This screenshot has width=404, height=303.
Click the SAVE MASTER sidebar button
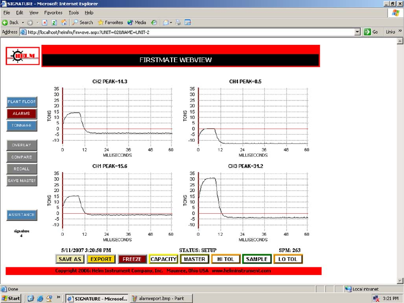[x=22, y=180]
